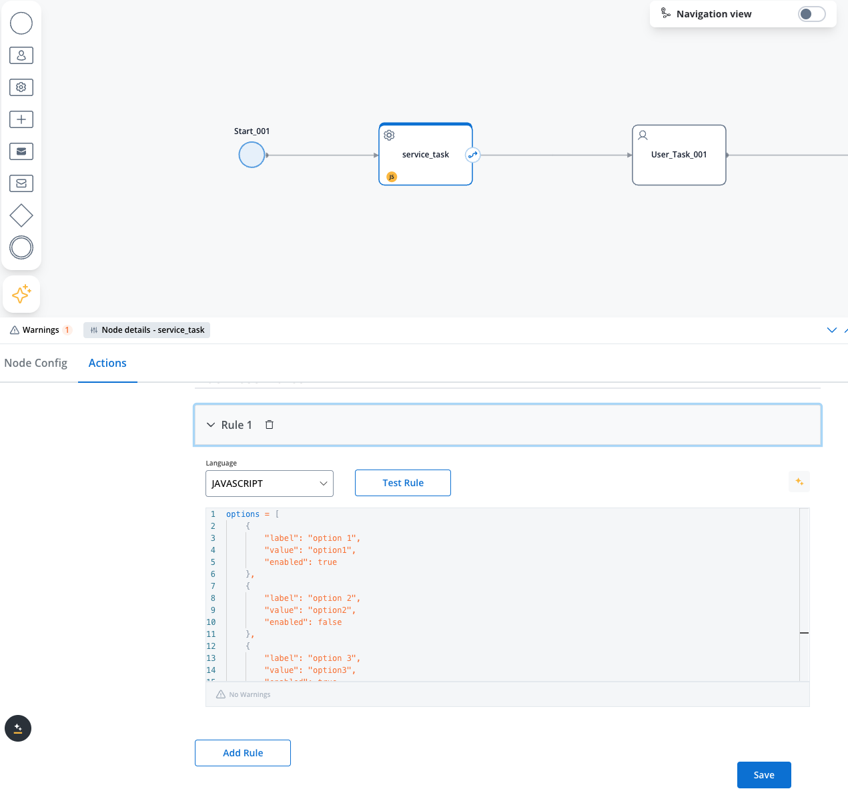Select the diamond gateway palette icon

(21, 215)
